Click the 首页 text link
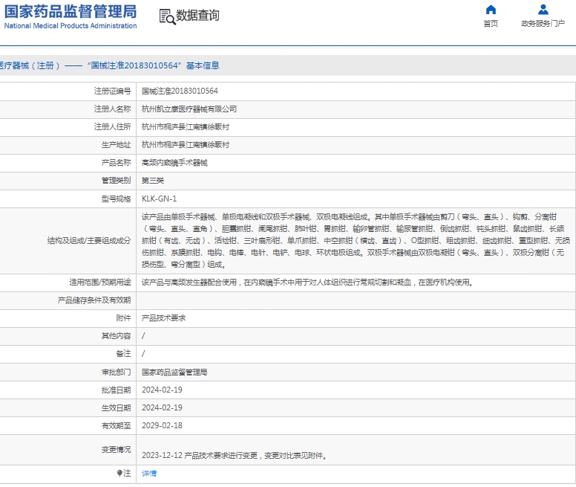 click(x=491, y=24)
